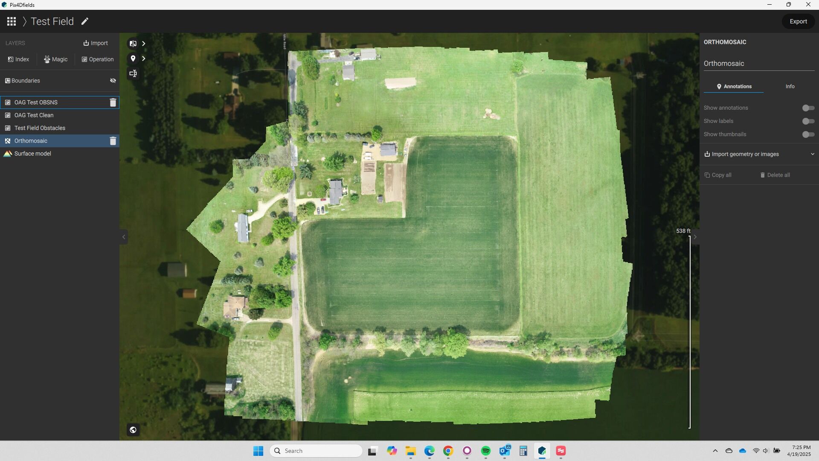Switch to the Info tab
This screenshot has height=461, width=819.
[790, 87]
